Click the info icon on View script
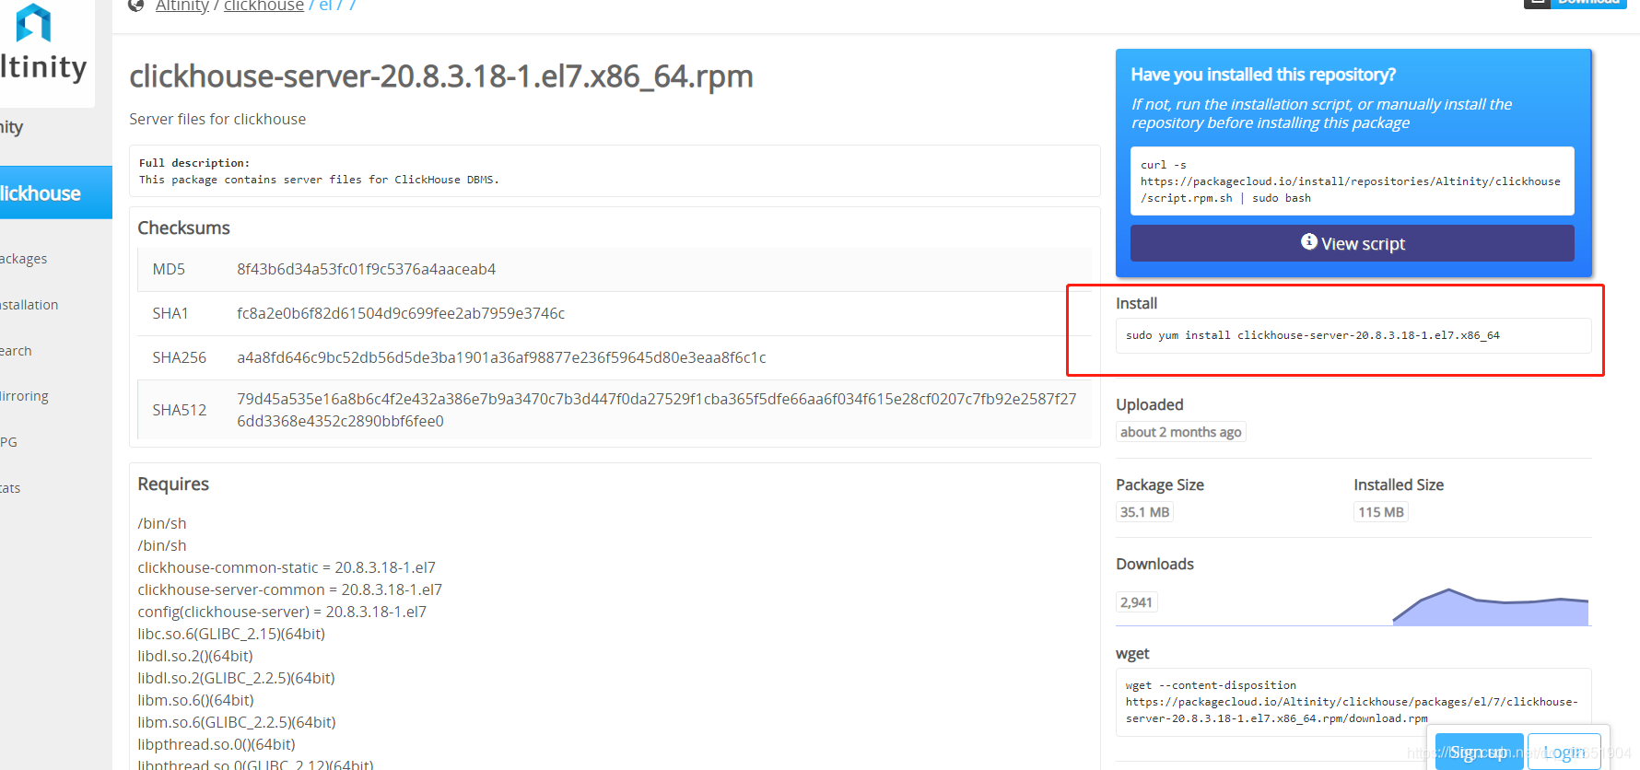This screenshot has height=770, width=1640. pyautogui.click(x=1308, y=241)
